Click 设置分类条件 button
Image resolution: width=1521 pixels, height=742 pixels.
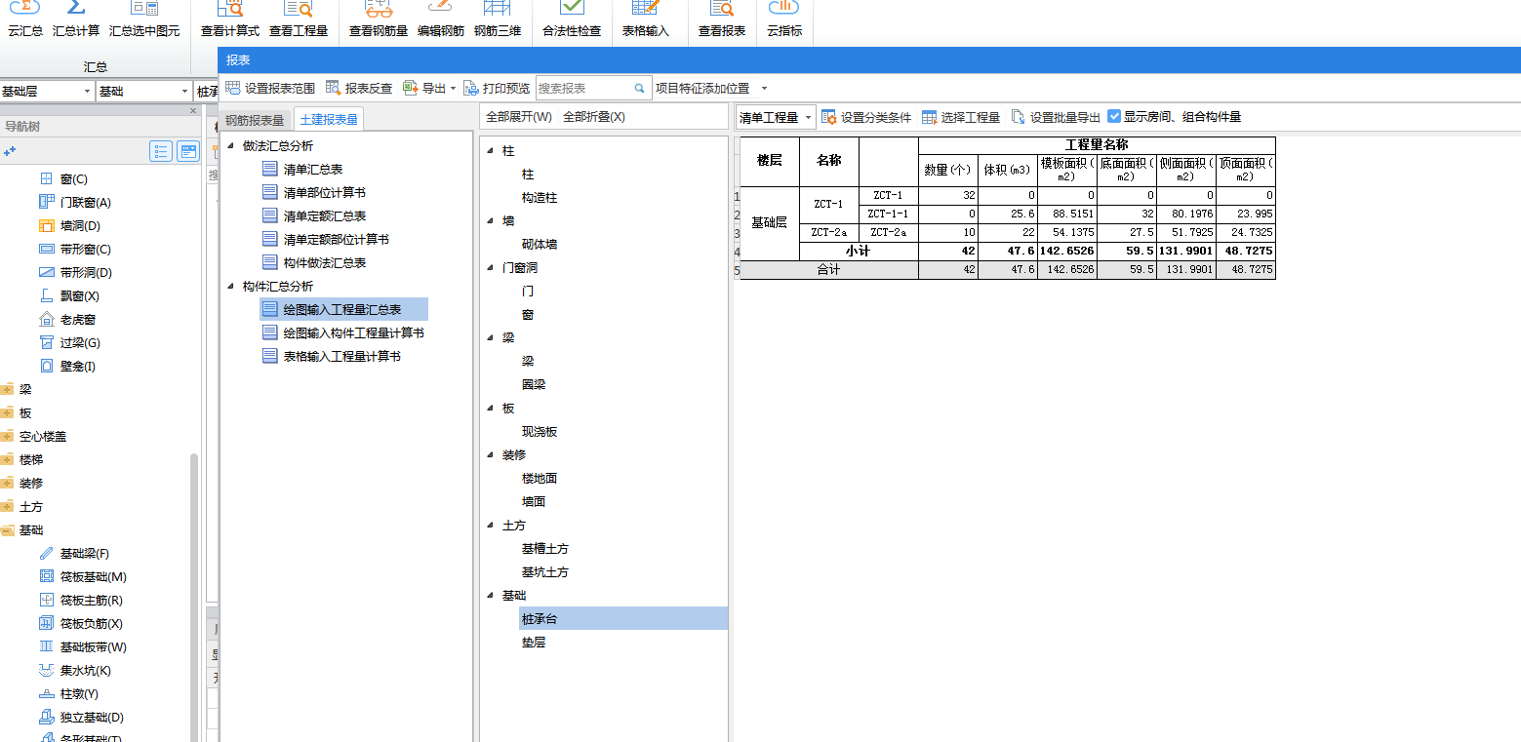866,117
